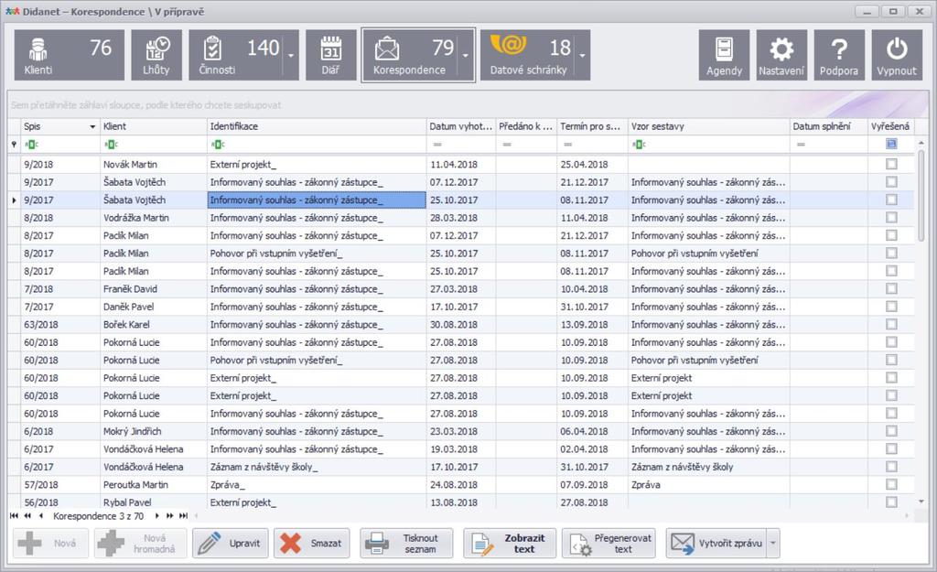Open the Spis column header dropdown

click(x=92, y=126)
